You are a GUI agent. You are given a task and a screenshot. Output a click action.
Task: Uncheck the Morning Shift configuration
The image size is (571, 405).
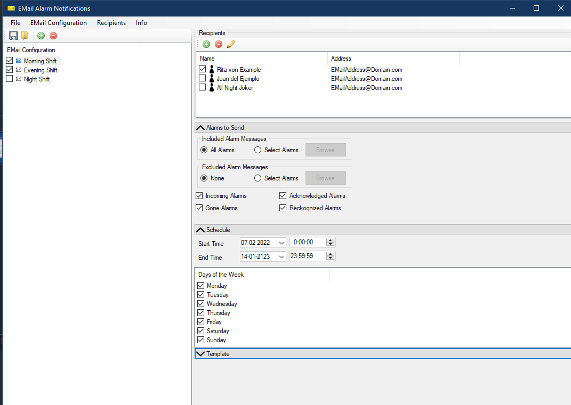pos(9,61)
